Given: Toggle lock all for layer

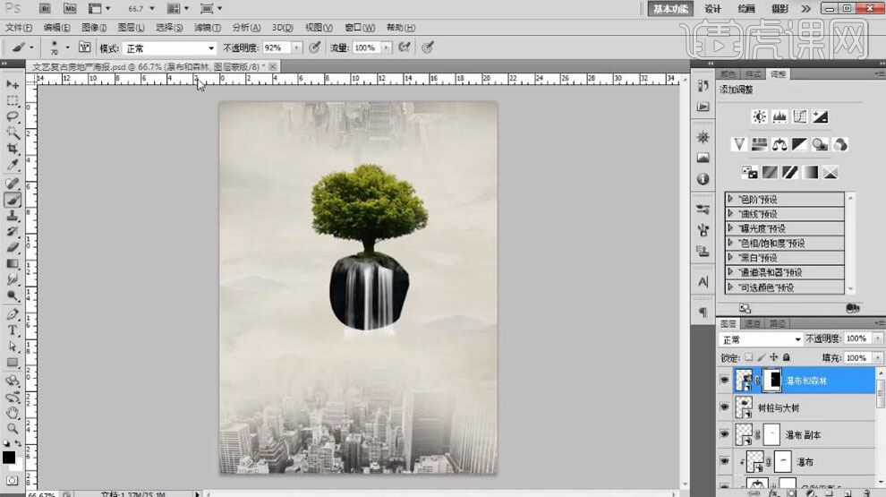Looking at the screenshot, I should [x=786, y=357].
